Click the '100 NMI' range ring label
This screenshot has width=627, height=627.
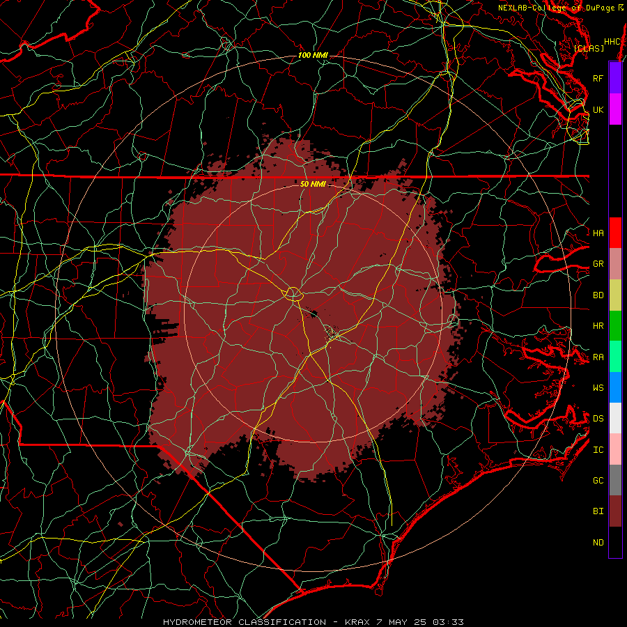(313, 55)
